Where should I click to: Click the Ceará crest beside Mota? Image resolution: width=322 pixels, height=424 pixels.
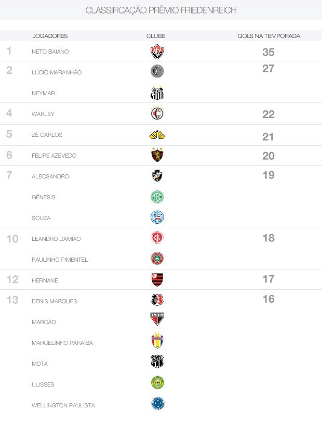(157, 362)
